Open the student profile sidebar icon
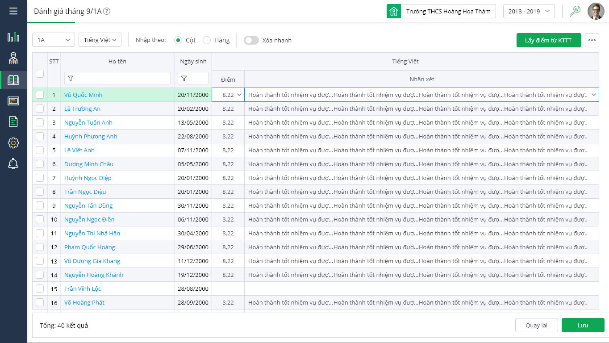The height and width of the screenshot is (343, 609). pyautogui.click(x=13, y=58)
